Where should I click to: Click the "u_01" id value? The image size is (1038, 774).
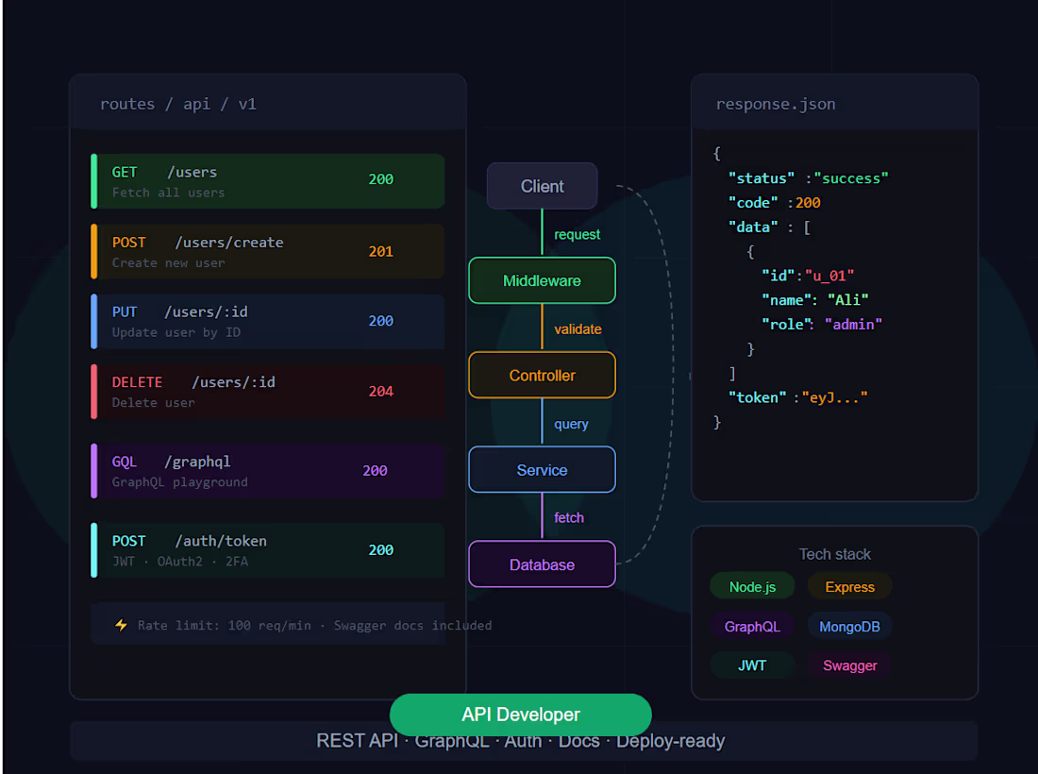[829, 276]
